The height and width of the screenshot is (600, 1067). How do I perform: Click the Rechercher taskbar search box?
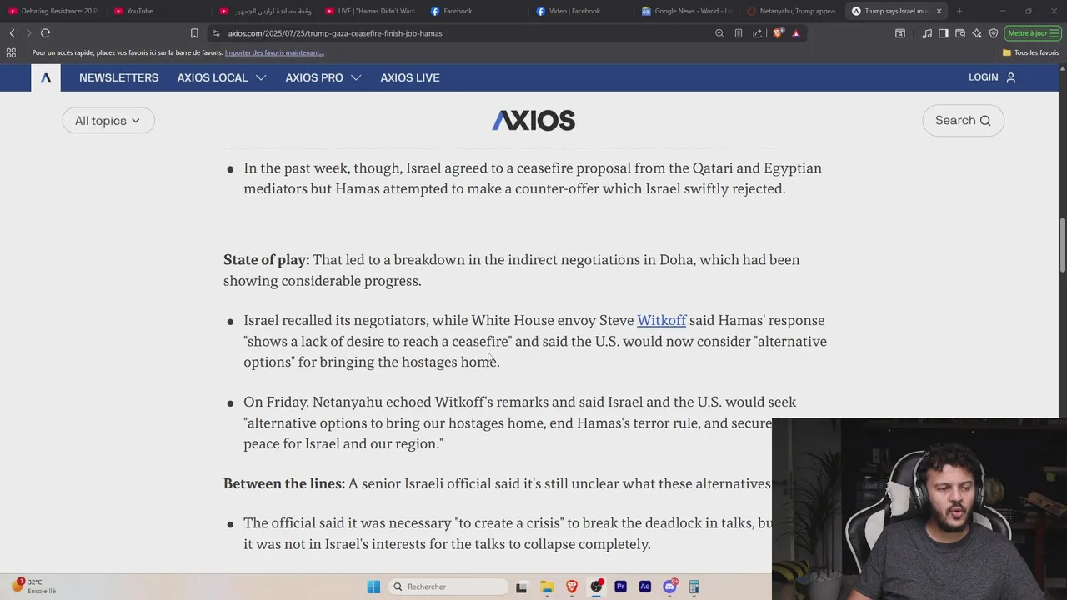point(448,587)
